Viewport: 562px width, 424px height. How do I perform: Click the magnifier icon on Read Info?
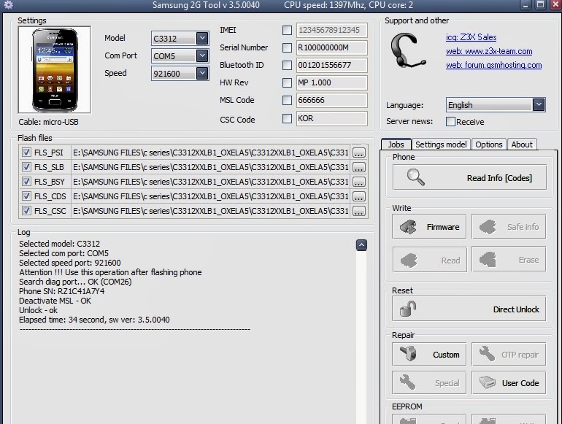tap(416, 177)
